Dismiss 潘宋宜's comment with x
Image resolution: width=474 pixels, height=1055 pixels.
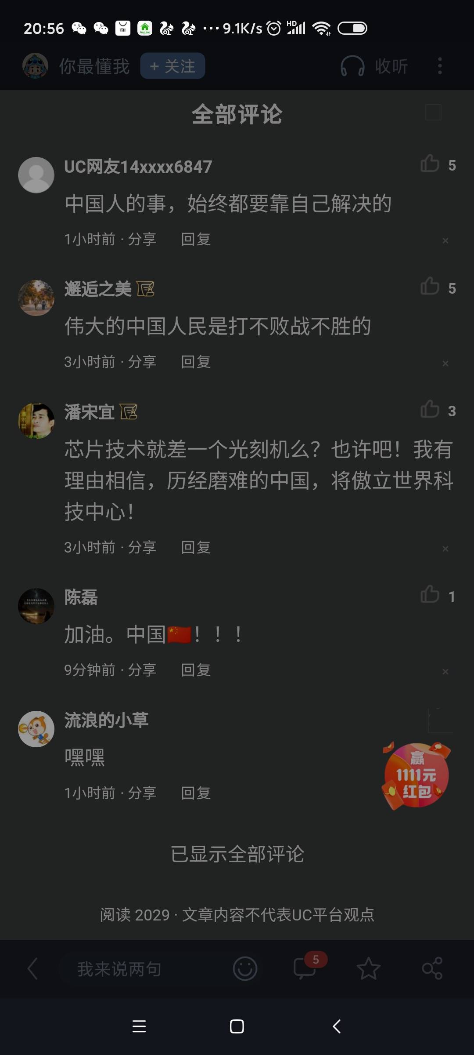445,549
